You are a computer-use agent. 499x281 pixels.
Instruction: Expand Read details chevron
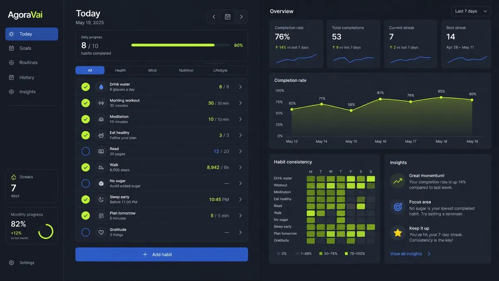point(240,152)
